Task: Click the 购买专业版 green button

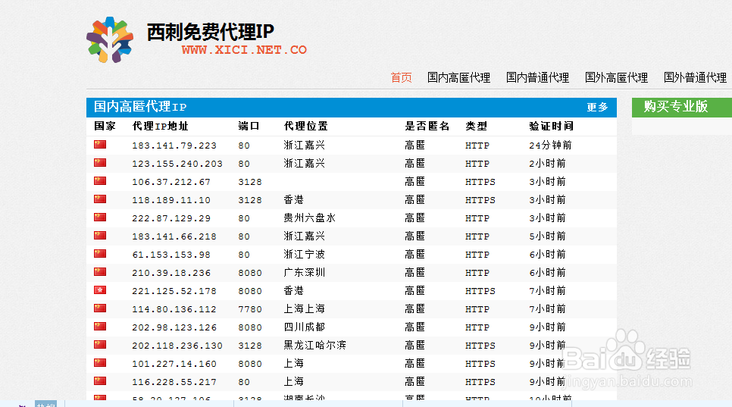Action: coord(681,108)
